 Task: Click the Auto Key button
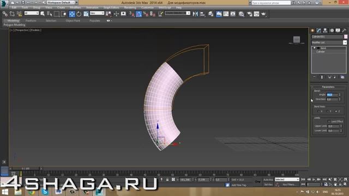pyautogui.click(x=268, y=180)
